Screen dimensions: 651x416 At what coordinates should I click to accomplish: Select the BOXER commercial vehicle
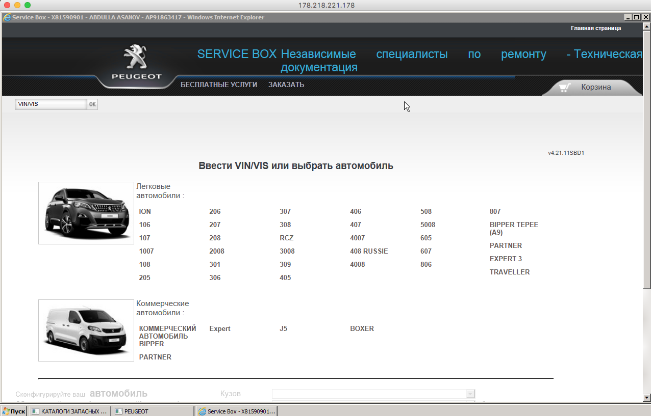coord(362,328)
